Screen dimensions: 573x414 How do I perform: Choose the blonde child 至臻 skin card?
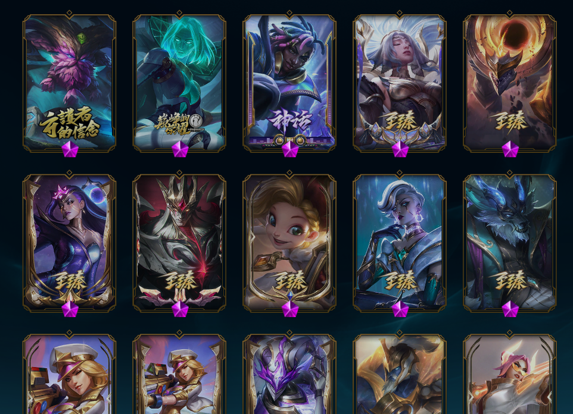click(x=289, y=242)
